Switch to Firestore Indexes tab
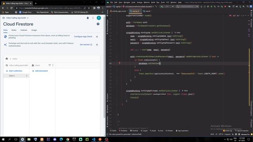 pos(24,30)
